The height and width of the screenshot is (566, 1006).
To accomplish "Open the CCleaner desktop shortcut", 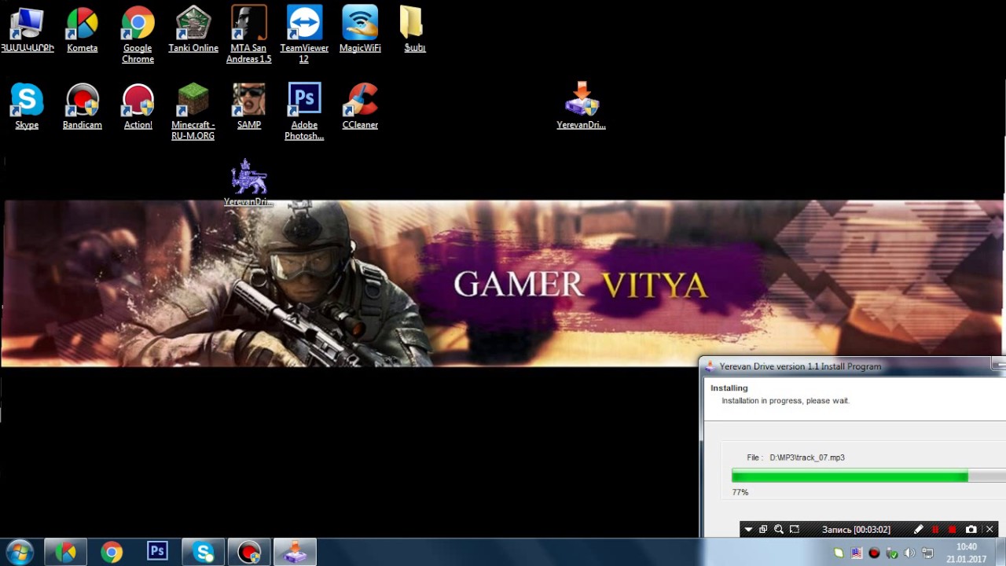I will pyautogui.click(x=360, y=107).
